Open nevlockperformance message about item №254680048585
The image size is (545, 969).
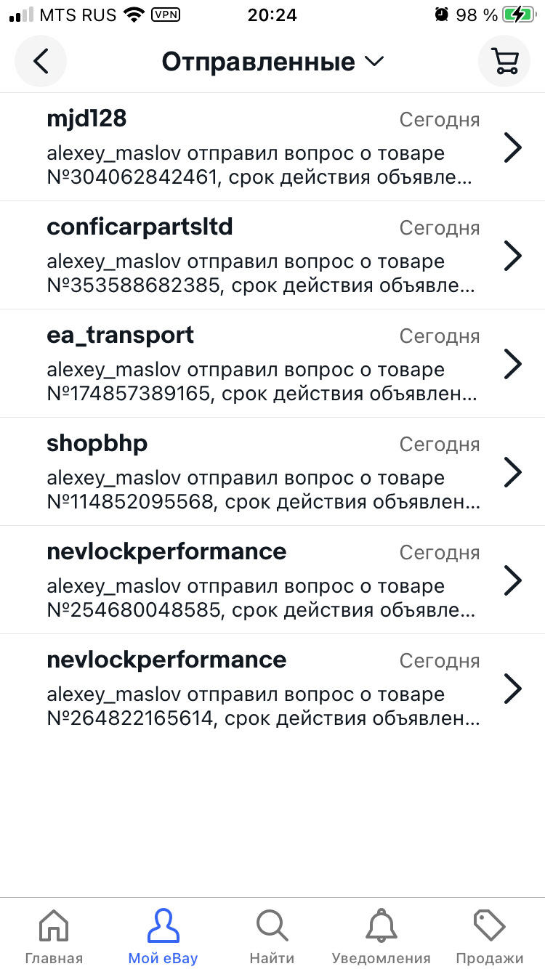(262, 580)
